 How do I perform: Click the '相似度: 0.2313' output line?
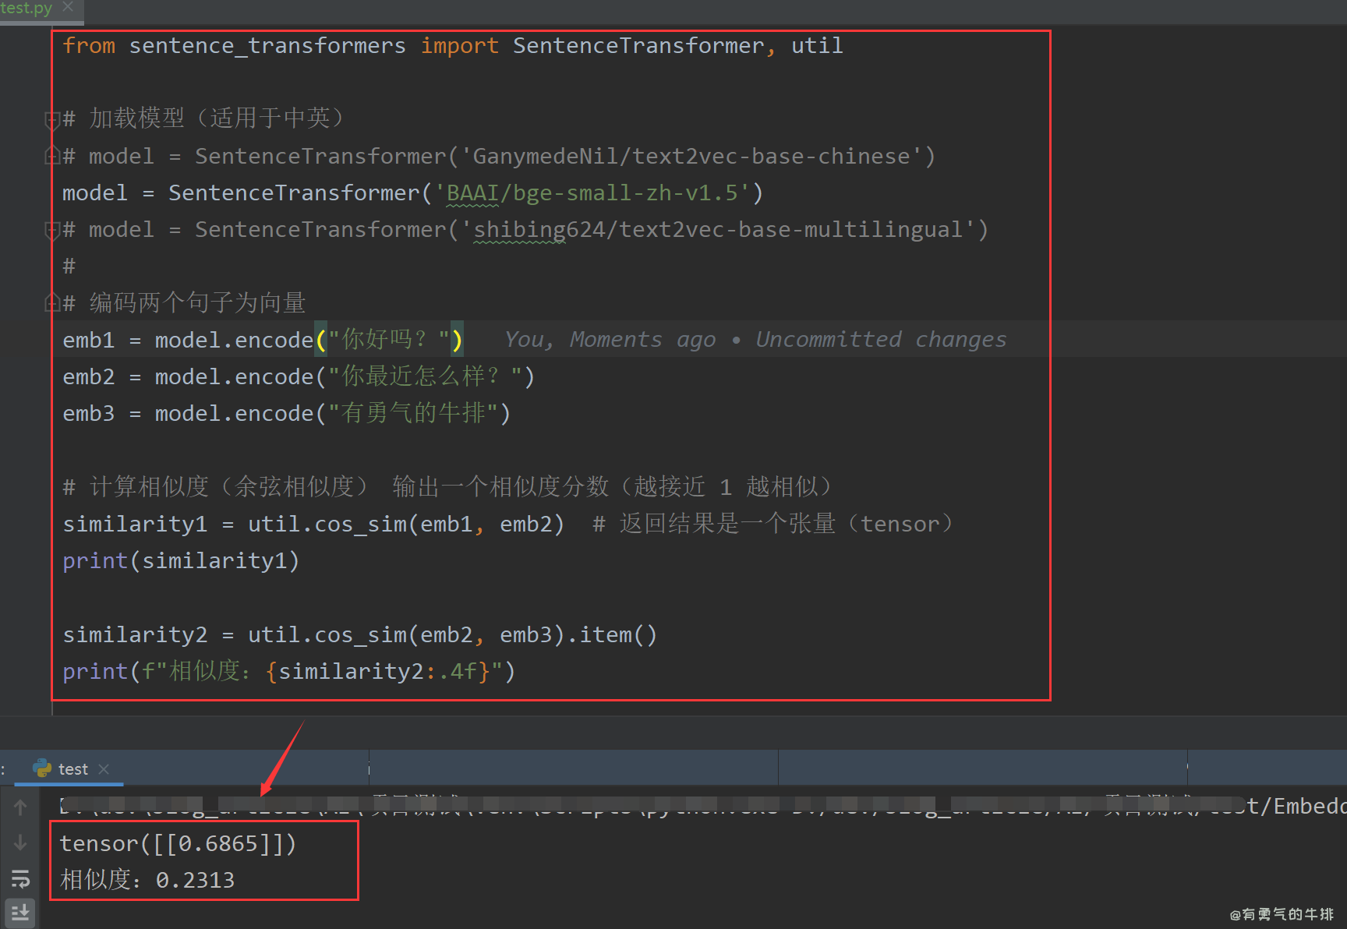point(148,881)
